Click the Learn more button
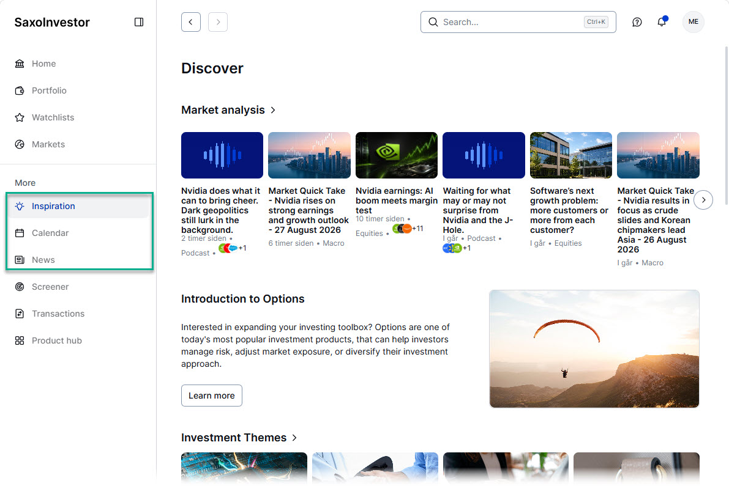 coord(212,396)
